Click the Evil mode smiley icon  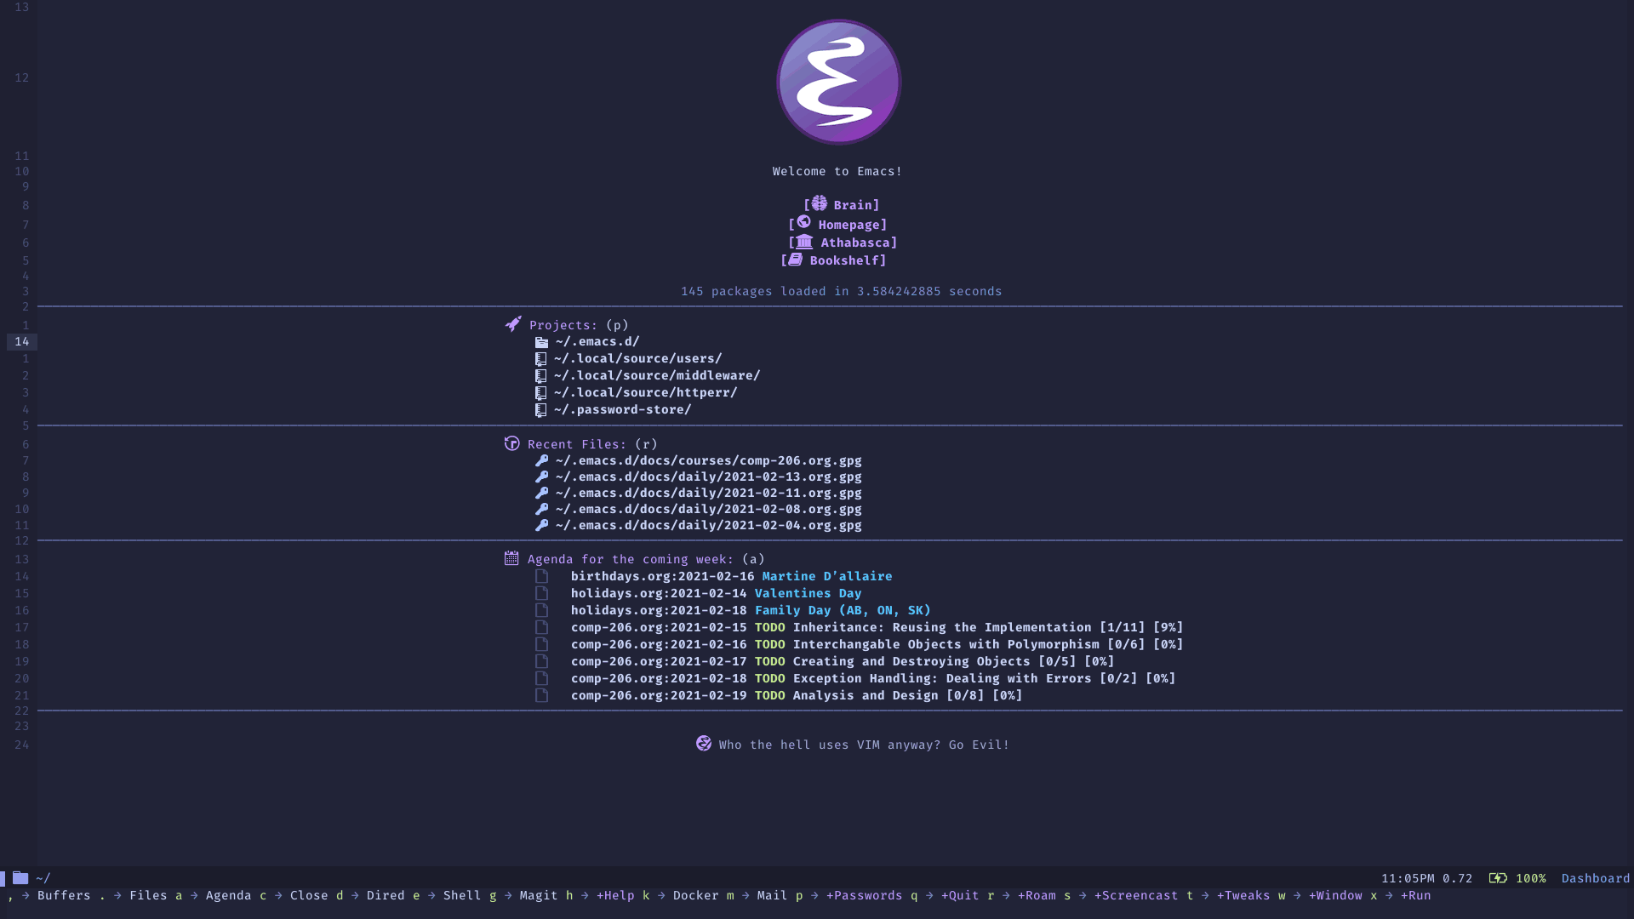tap(704, 743)
